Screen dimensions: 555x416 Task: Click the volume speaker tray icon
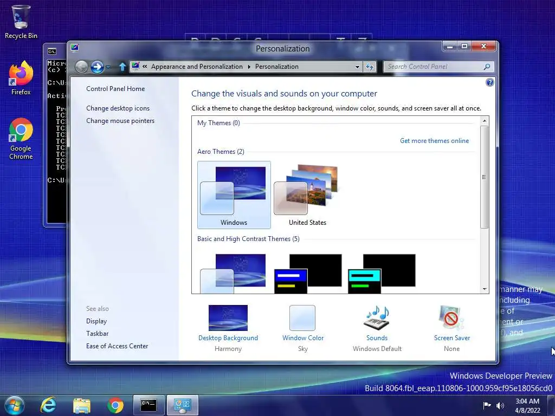click(x=500, y=405)
